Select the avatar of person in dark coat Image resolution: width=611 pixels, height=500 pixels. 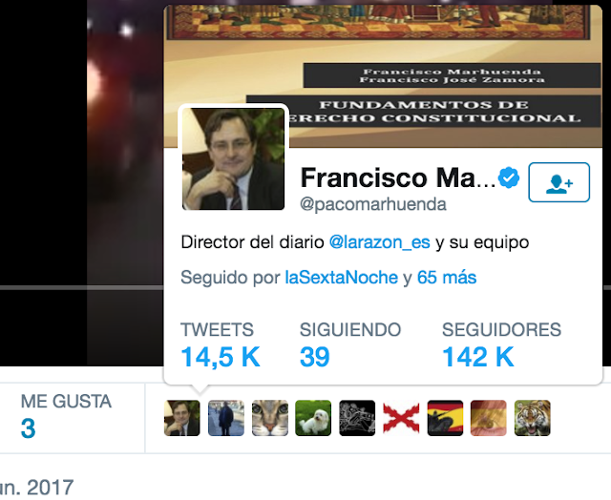coord(226,418)
